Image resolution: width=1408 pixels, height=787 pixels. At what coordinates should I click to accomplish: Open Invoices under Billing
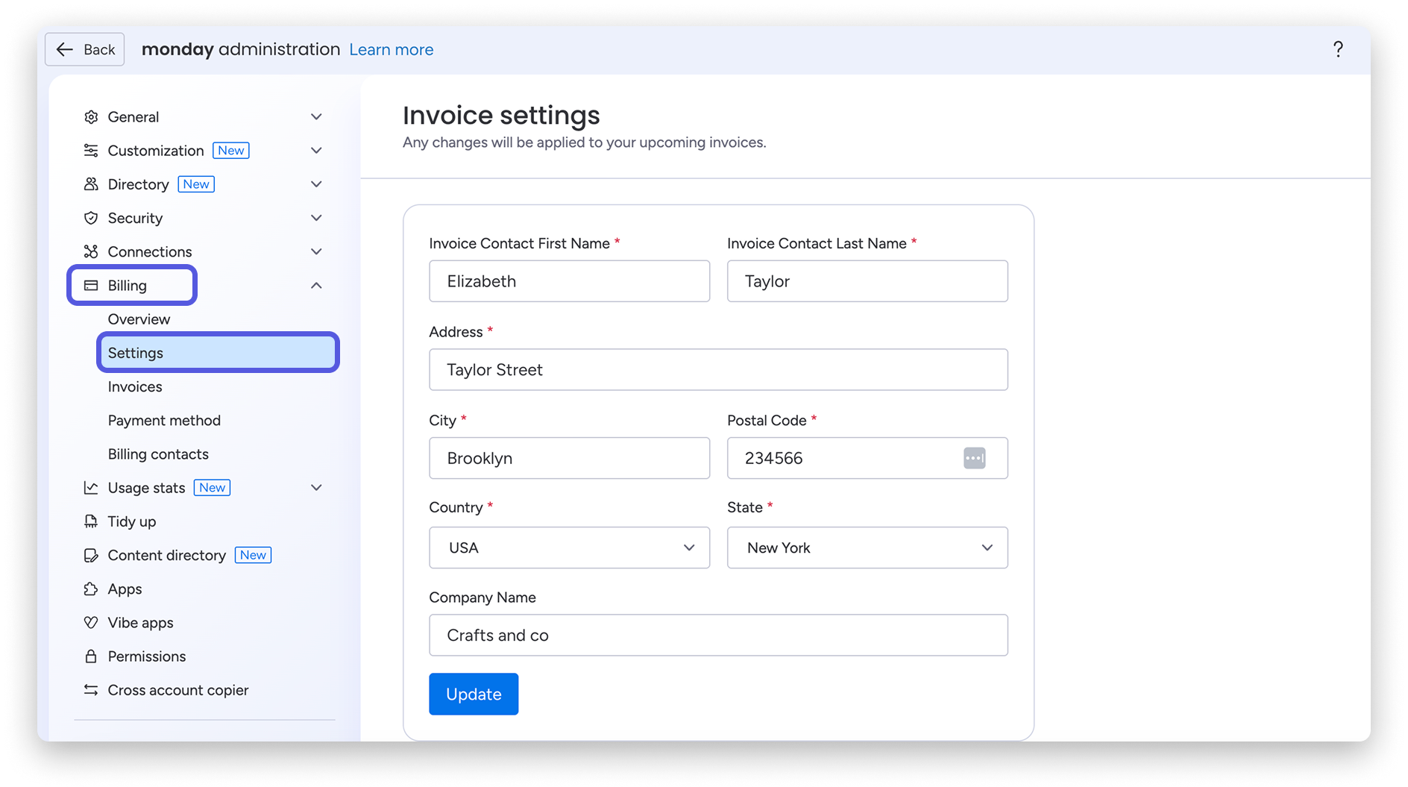(135, 386)
